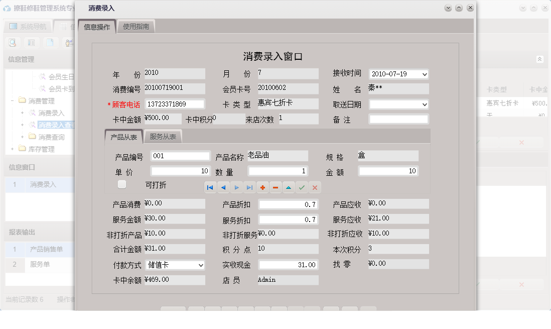551x329 pixels.
Task: Click the 顾客电话 phone input field
Action: click(x=175, y=104)
